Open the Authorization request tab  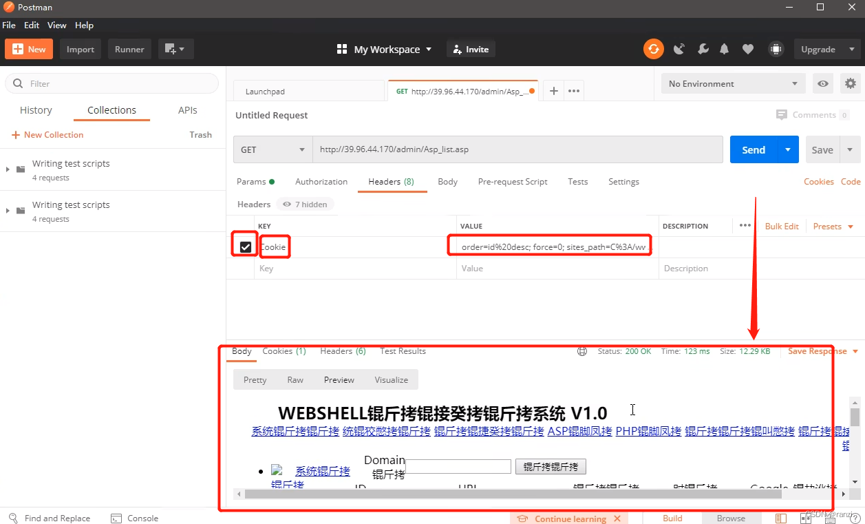click(321, 182)
